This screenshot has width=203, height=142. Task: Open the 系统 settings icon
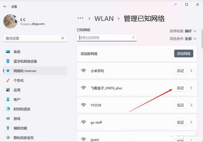click(x=8, y=52)
